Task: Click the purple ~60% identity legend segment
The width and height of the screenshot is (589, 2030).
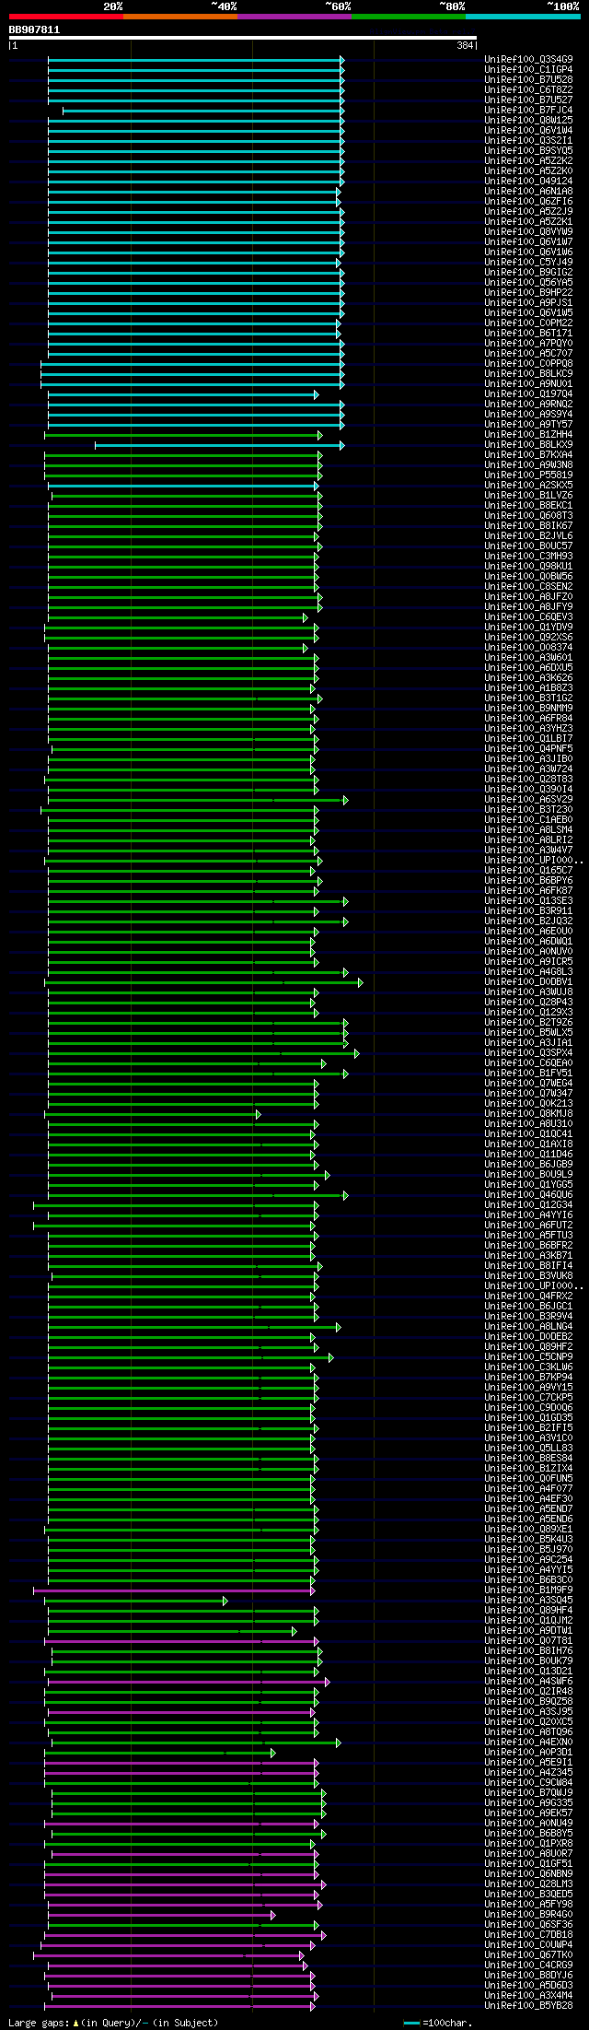Action: pyautogui.click(x=294, y=17)
